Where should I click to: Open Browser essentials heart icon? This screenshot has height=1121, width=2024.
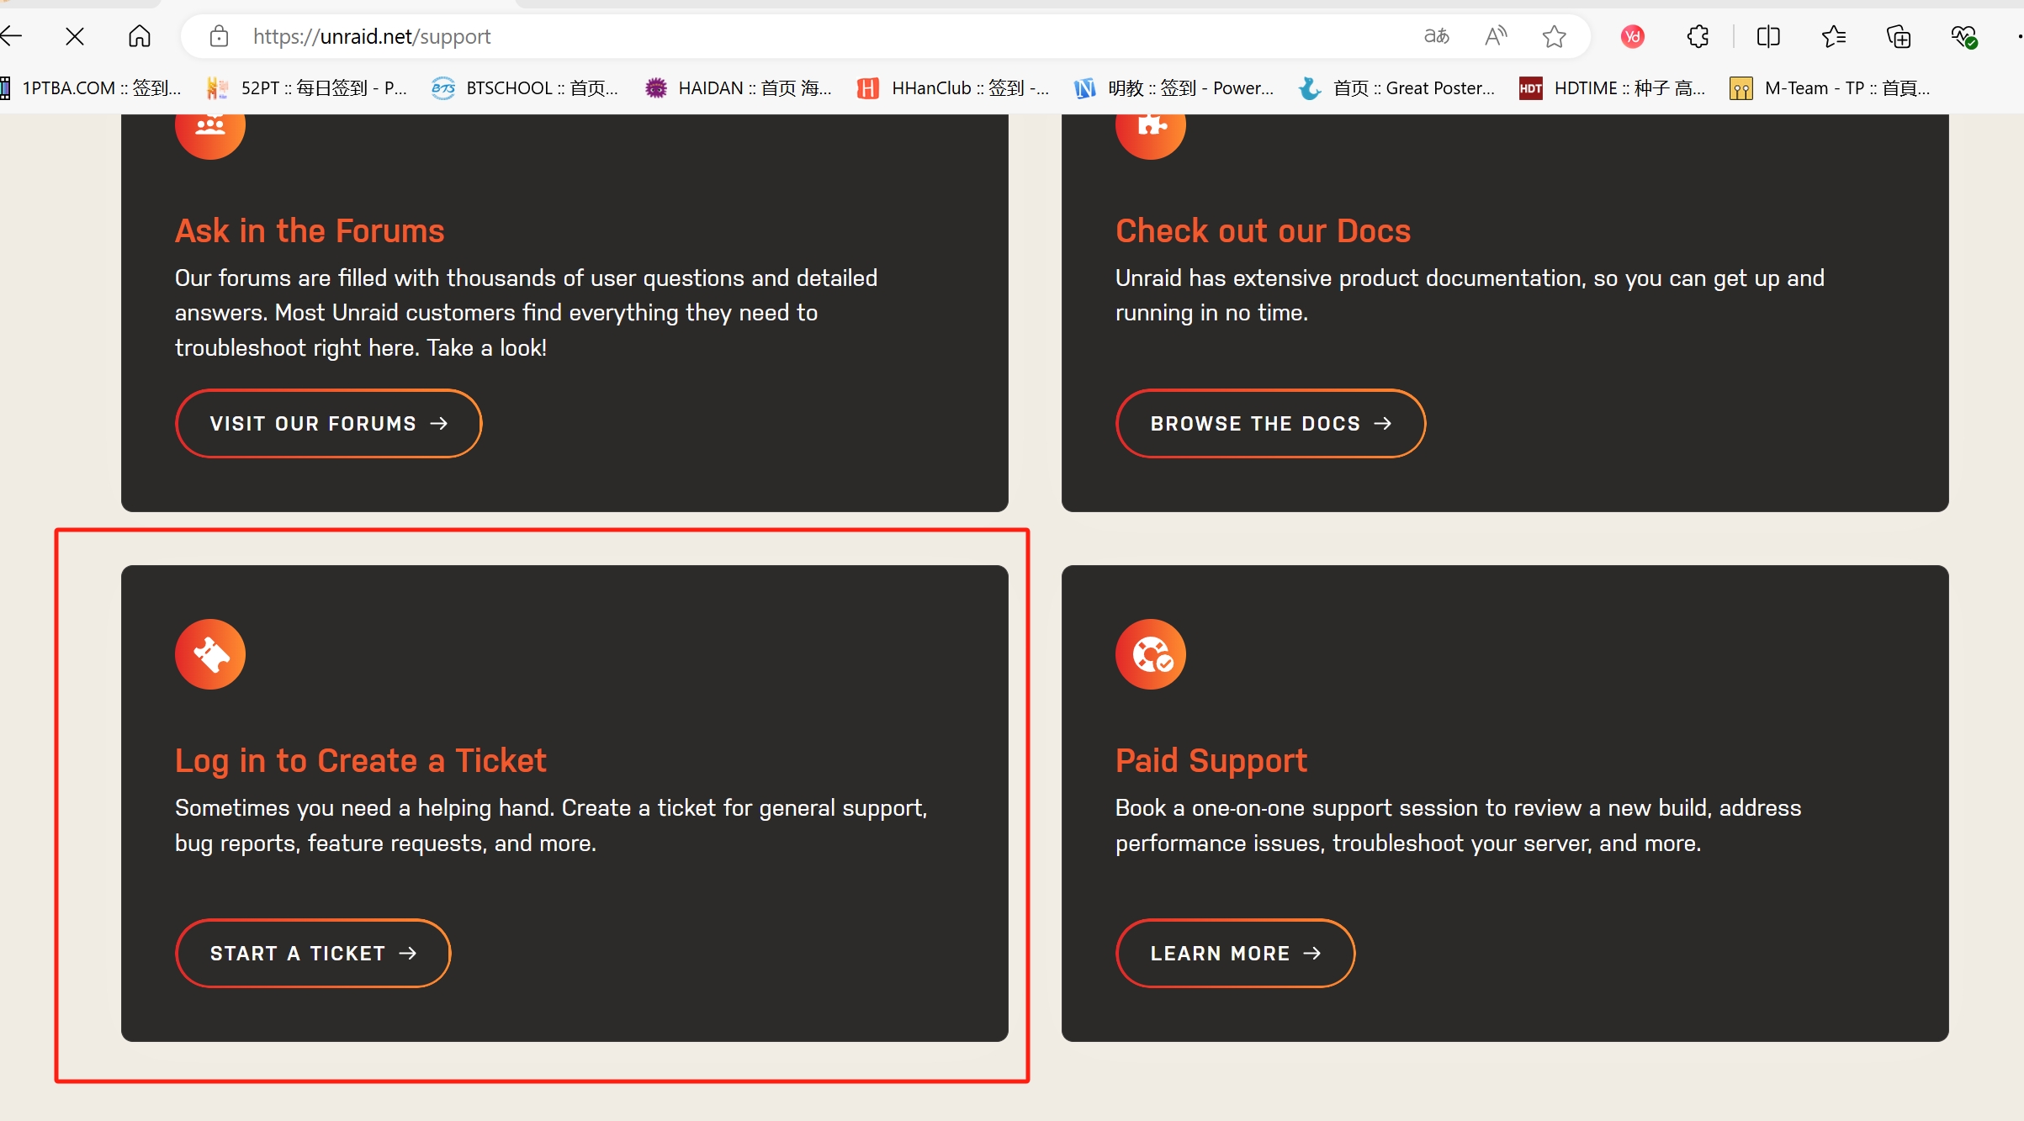(1963, 36)
